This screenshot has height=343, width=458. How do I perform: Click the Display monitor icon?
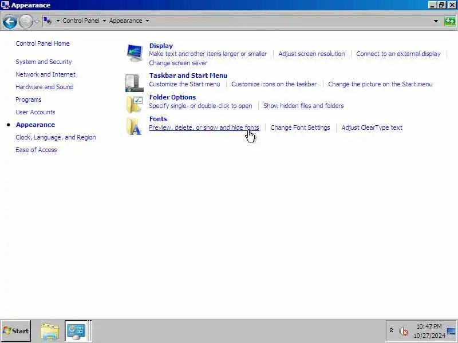(x=135, y=53)
